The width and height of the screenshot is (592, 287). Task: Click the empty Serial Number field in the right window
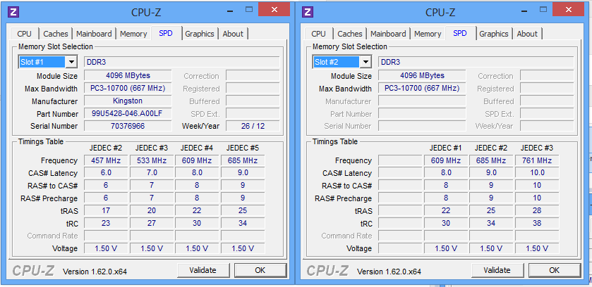(422, 126)
